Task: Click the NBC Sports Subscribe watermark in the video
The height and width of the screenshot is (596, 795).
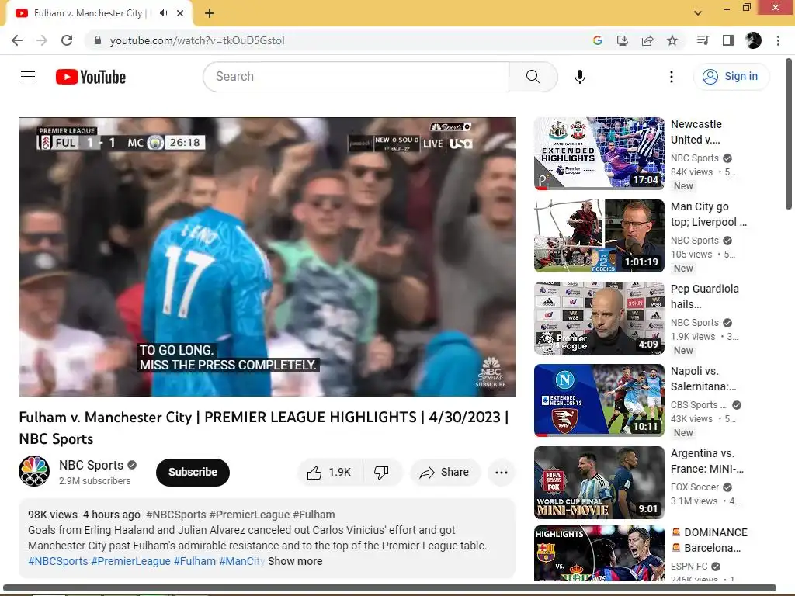Action: 491,372
